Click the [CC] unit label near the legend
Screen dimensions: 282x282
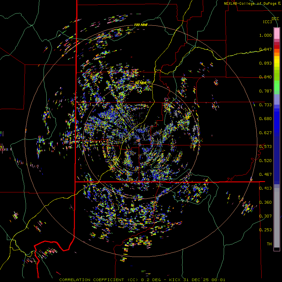click(x=268, y=22)
